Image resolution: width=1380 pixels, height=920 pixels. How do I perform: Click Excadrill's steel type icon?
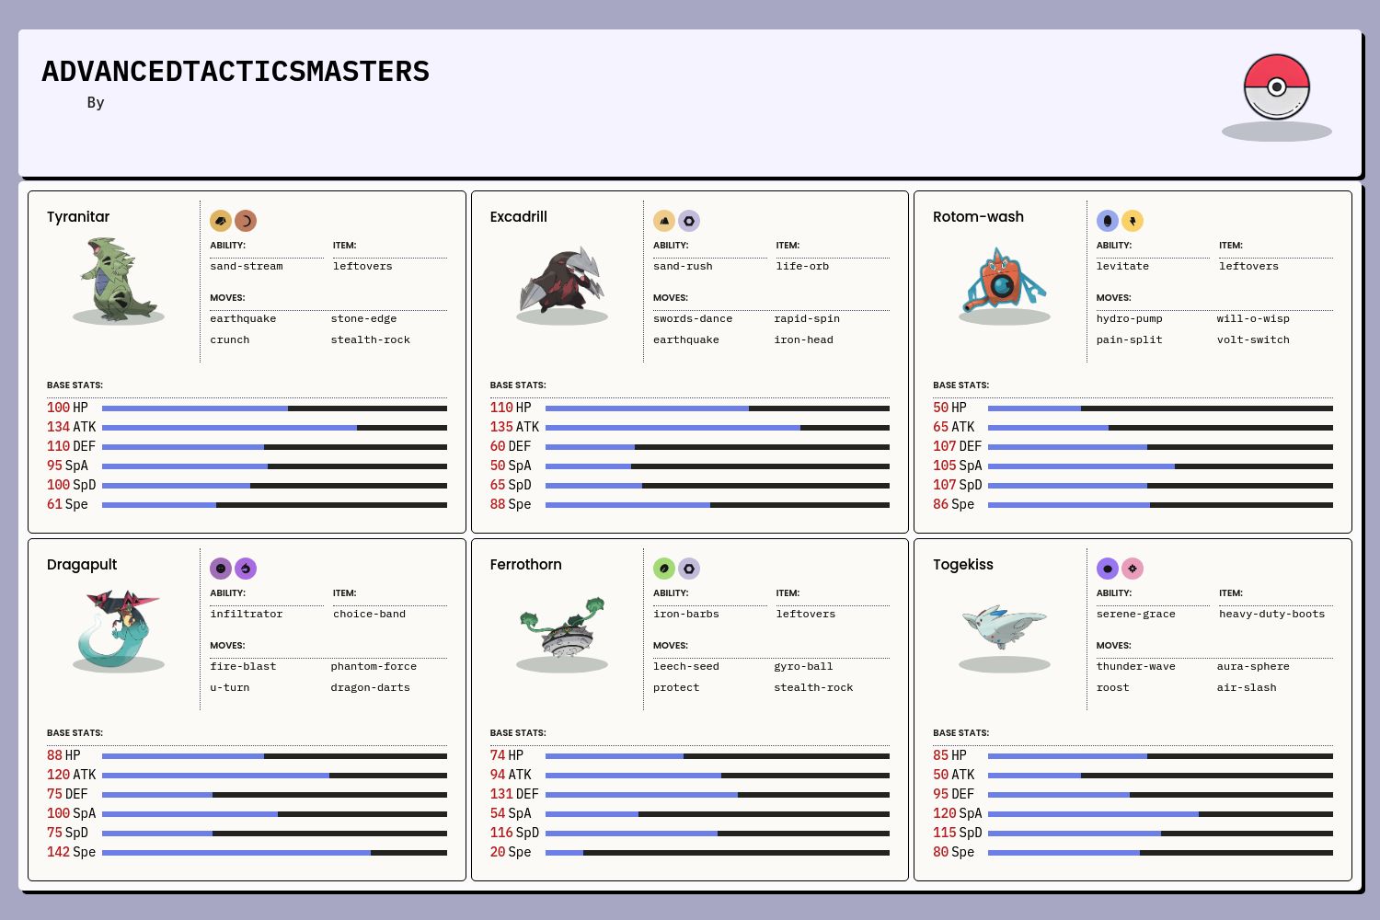[689, 221]
